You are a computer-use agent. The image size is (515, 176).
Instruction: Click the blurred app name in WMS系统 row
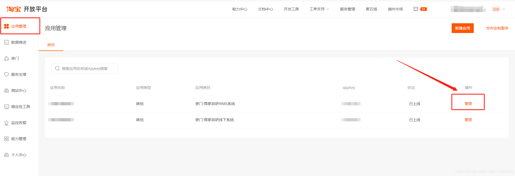click(61, 104)
